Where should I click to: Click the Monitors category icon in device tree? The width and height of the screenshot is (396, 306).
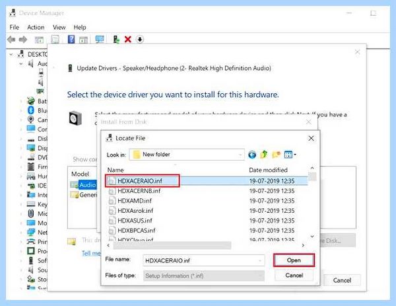31,223
